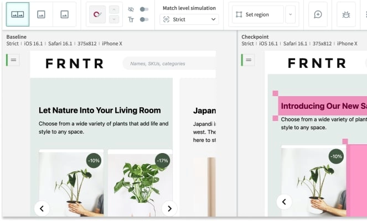Click the left carousel arrow in Baseline

(x=42, y=208)
